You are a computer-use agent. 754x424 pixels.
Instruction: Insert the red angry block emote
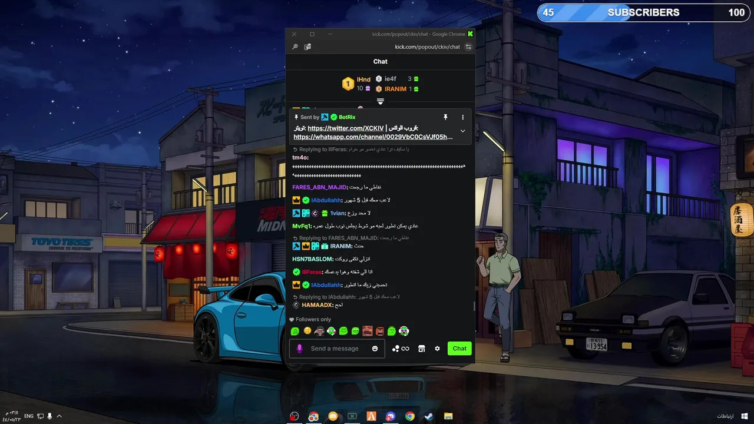[379, 332]
